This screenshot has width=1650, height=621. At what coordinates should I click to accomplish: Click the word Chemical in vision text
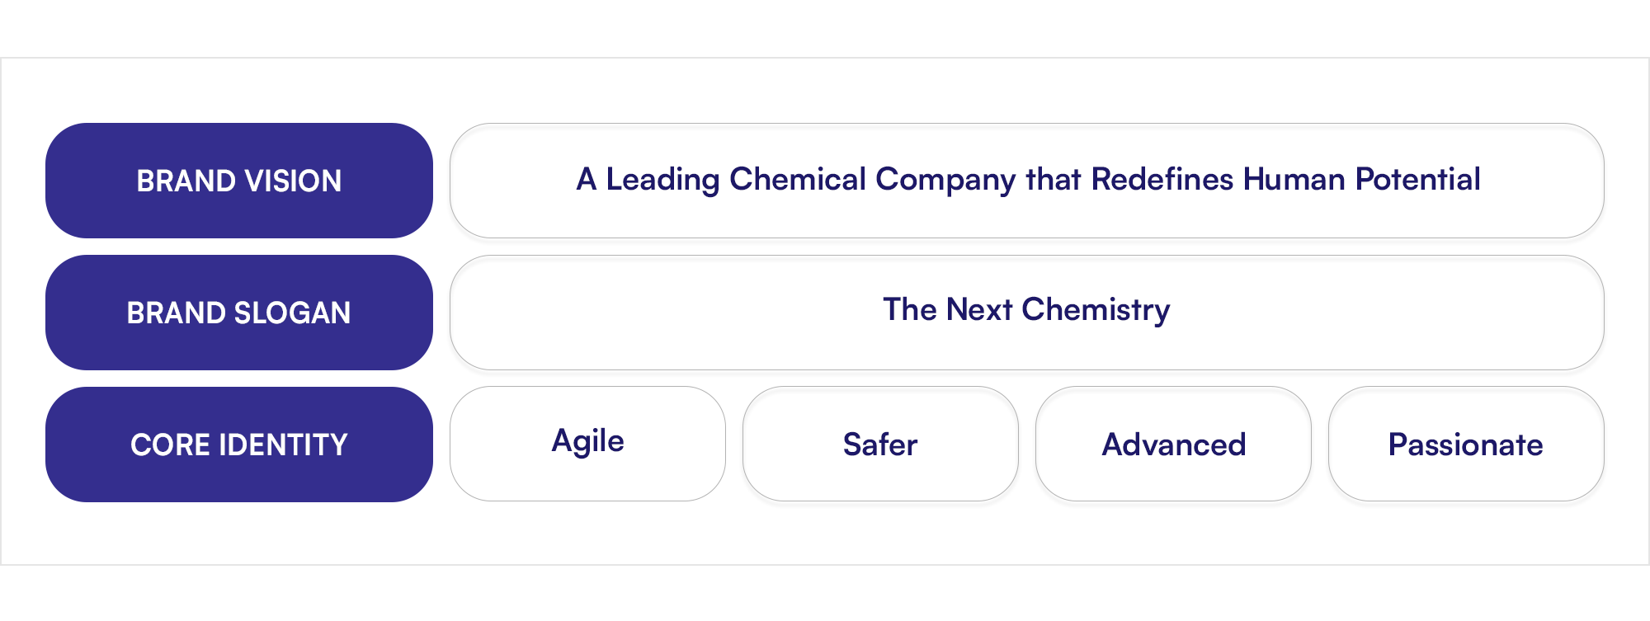798,179
